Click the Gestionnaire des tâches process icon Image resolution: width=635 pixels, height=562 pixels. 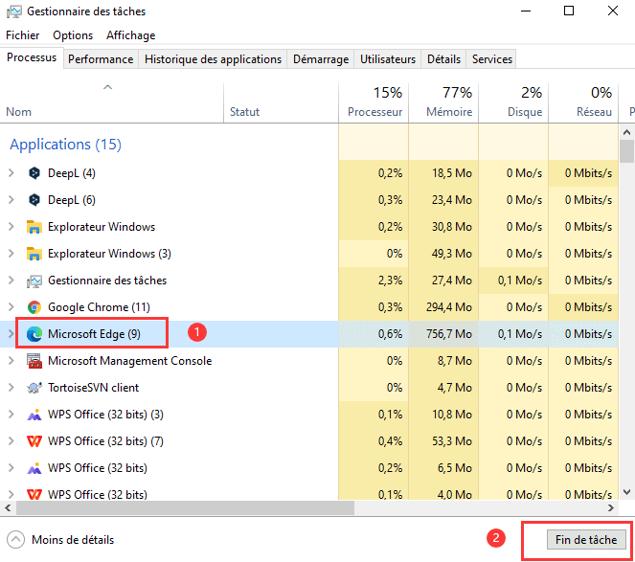[34, 281]
